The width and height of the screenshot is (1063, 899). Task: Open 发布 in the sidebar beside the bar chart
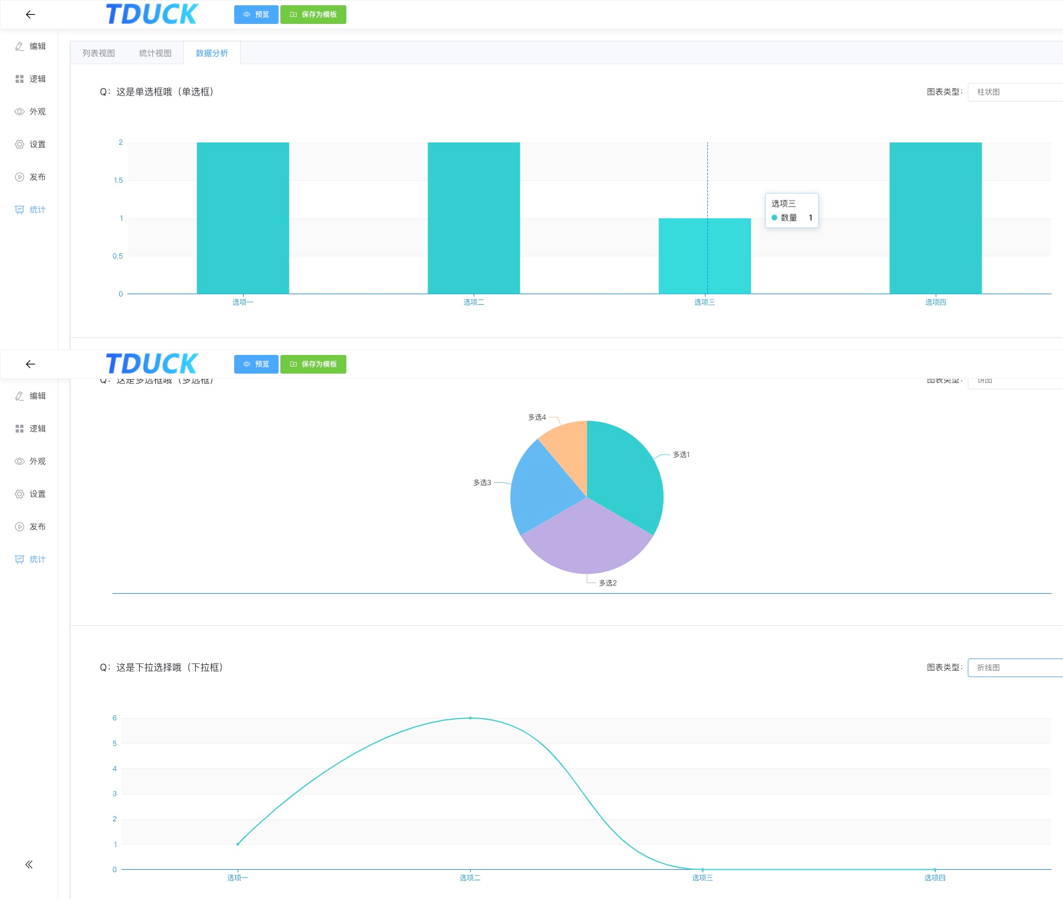click(x=30, y=177)
